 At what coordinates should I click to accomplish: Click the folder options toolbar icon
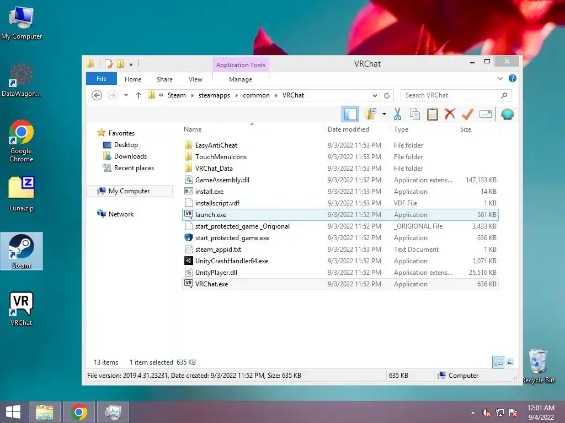[371, 115]
